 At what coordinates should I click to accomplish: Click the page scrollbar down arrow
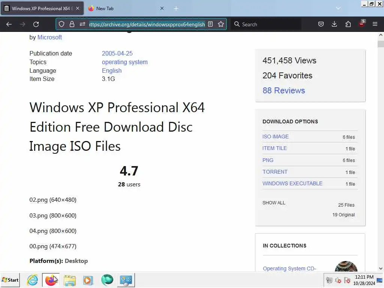pos(381,268)
